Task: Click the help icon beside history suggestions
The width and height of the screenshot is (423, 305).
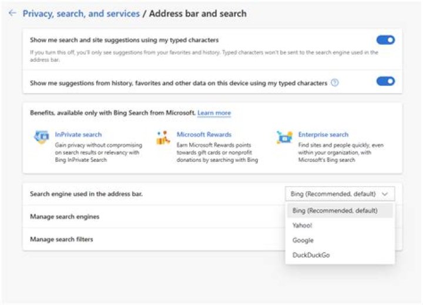Action: (335, 83)
